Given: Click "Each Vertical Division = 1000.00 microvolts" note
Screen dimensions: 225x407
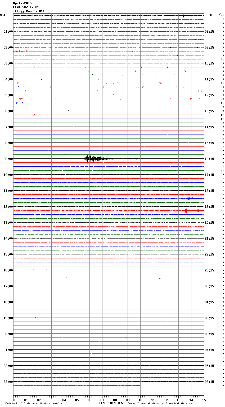Looking at the screenshot, I should (x=34, y=404).
